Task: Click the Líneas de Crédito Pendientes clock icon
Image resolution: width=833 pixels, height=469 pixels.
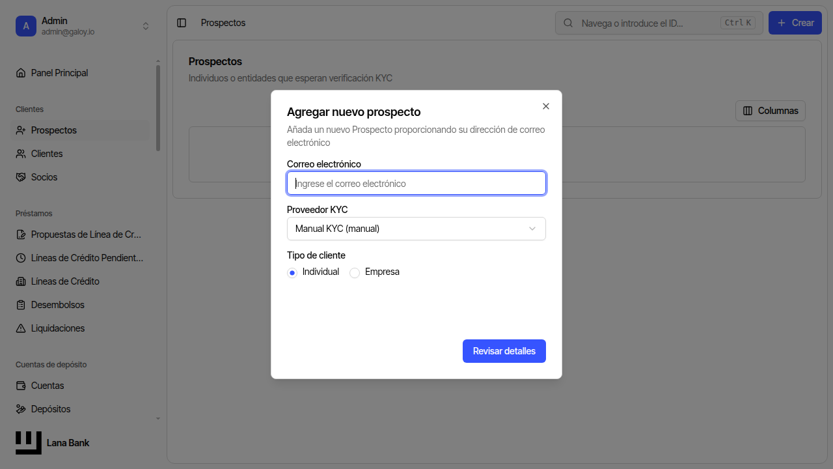Action: coord(21,258)
